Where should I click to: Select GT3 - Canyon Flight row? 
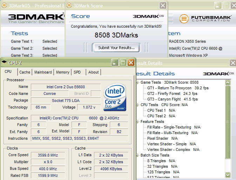coord(173,99)
